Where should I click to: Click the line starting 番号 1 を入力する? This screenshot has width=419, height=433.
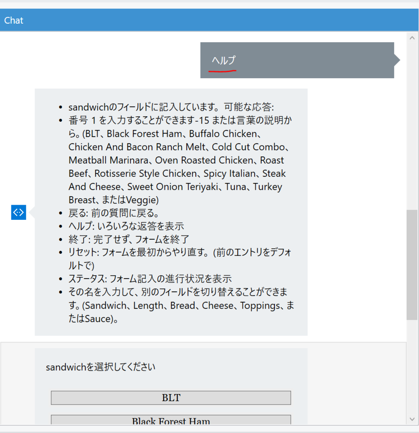coord(180,160)
